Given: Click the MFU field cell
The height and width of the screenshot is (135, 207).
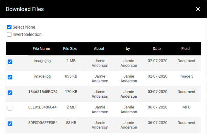Looking at the screenshot, I should point(186,107).
